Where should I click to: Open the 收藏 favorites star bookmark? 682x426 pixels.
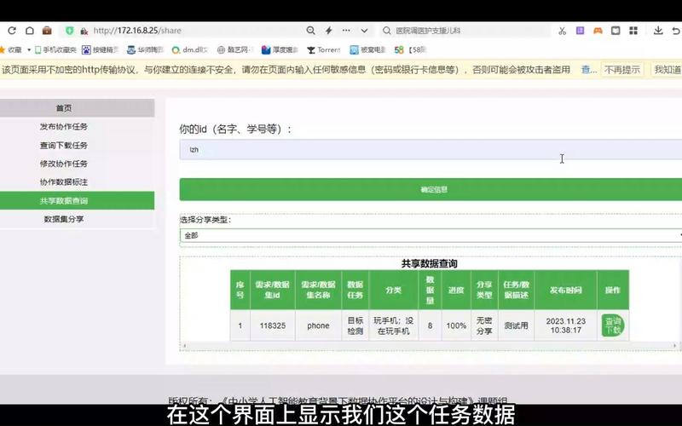[x=11, y=50]
